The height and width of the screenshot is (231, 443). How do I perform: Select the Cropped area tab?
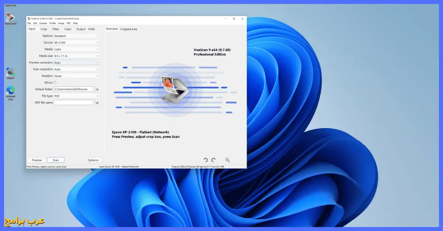(128, 29)
